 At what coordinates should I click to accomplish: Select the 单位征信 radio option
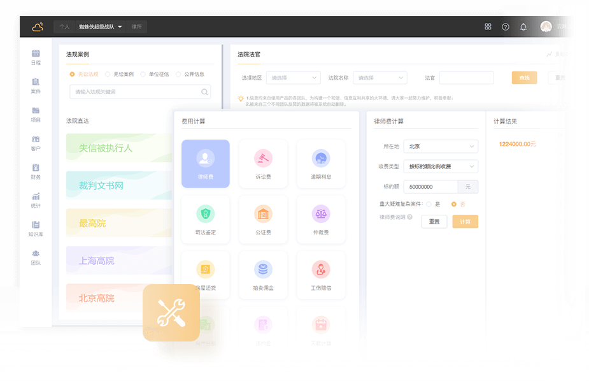pyautogui.click(x=154, y=74)
